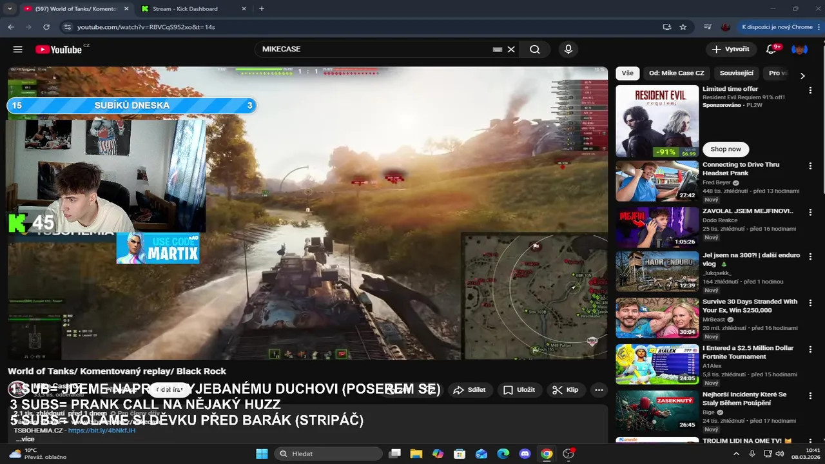Bookmark this page with the star
The width and height of the screenshot is (825, 464).
click(x=683, y=27)
